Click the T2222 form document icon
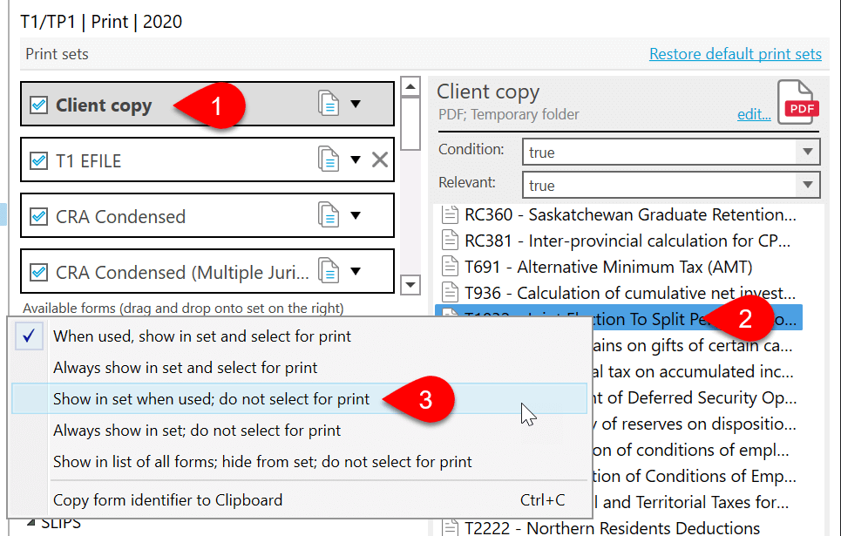Viewport: 841px width, 536px height. (450, 527)
